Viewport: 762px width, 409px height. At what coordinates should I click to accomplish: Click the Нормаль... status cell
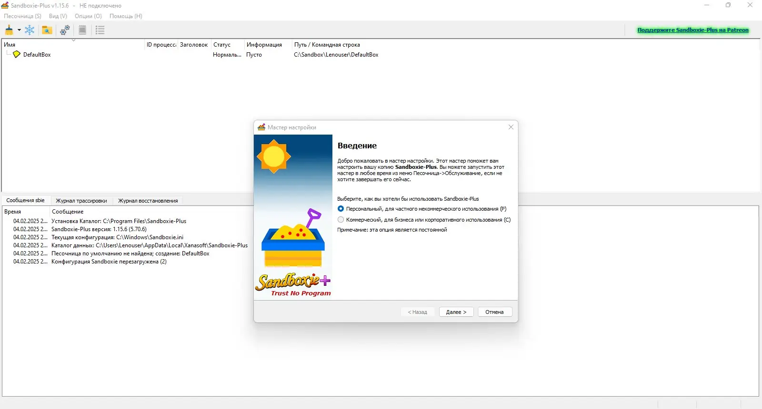(x=227, y=55)
